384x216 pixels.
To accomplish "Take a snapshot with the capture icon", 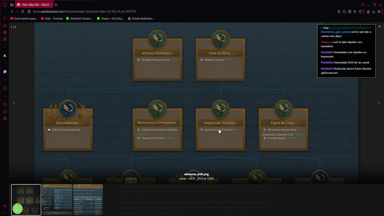I will click(344, 12).
